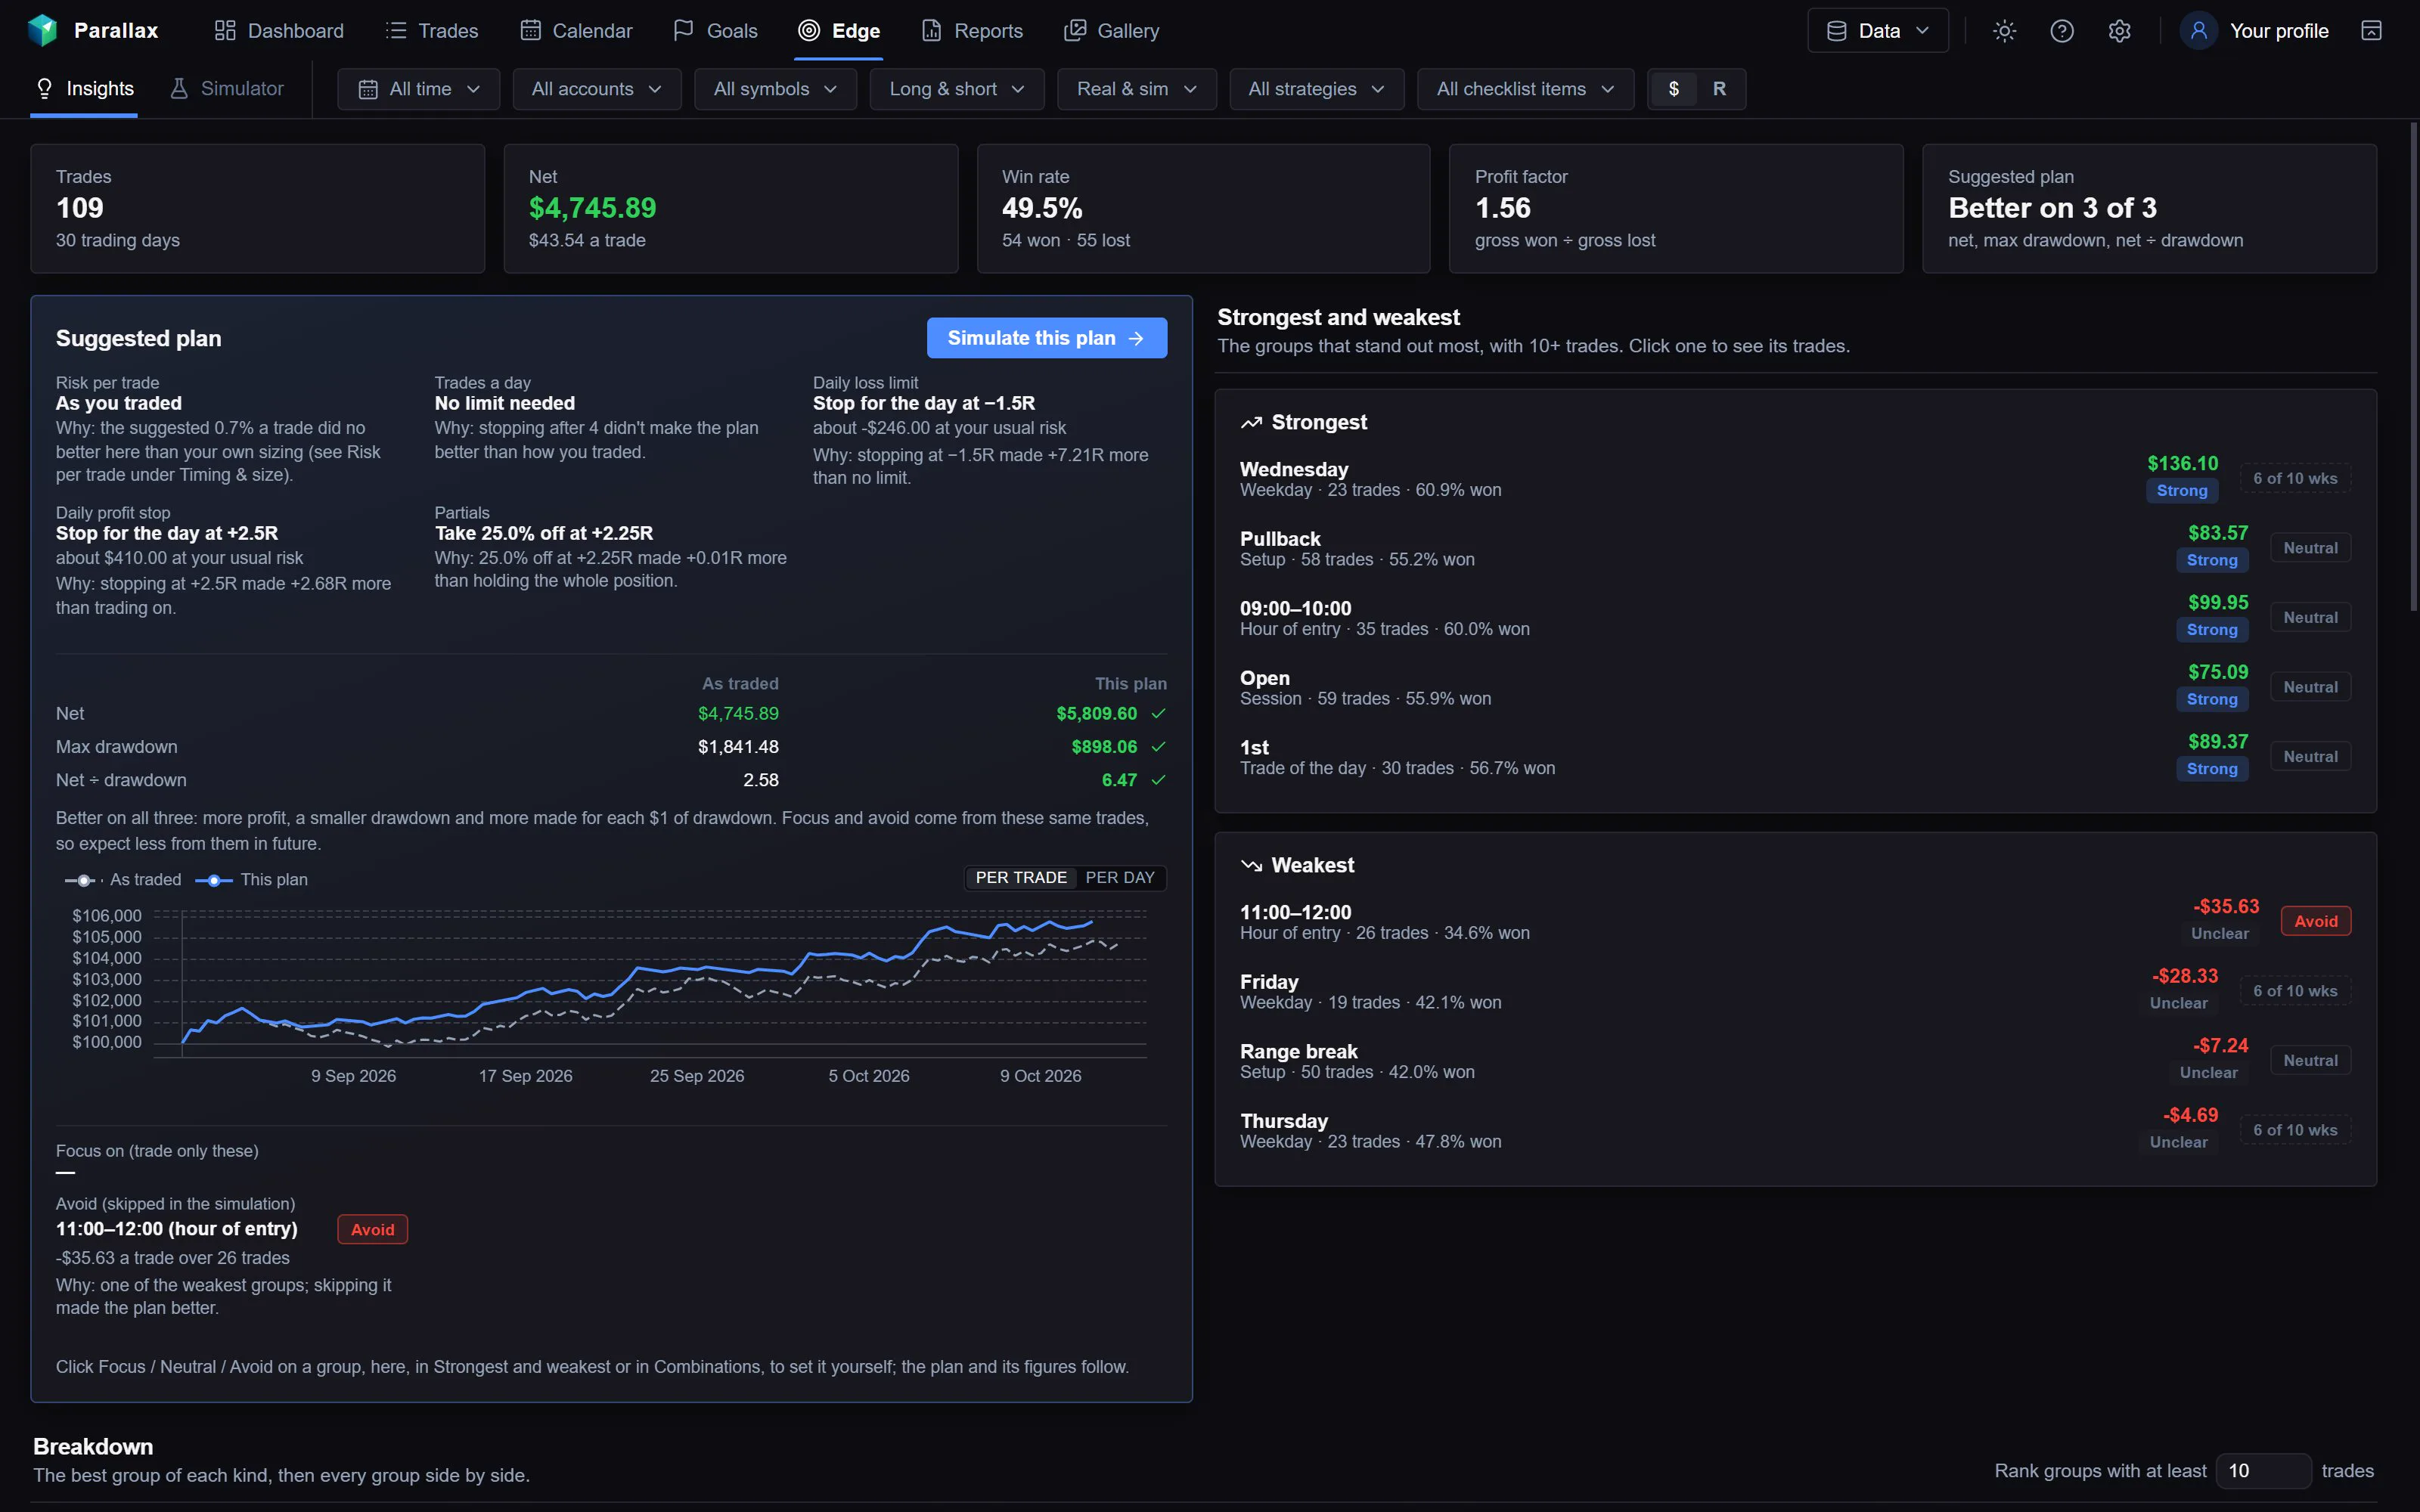The width and height of the screenshot is (2420, 1512).
Task: Toggle the light/dark theme sun icon
Action: [2004, 31]
